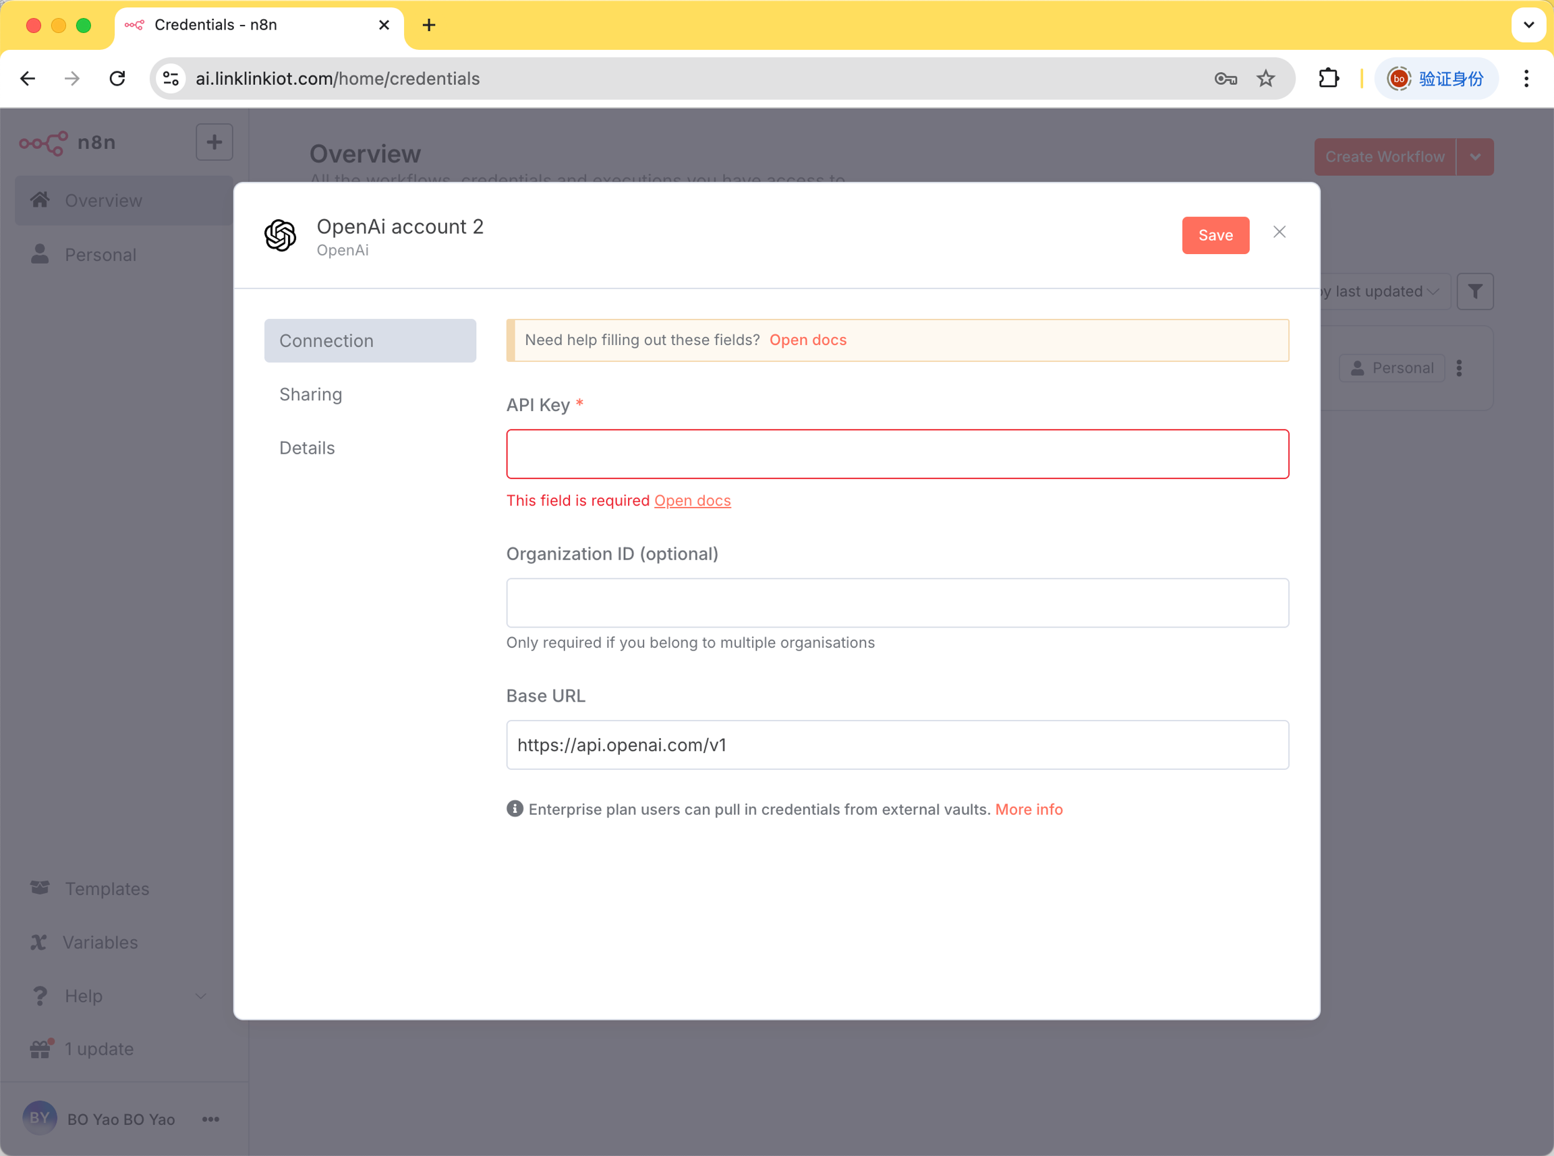Open the Details tab

[x=307, y=448]
